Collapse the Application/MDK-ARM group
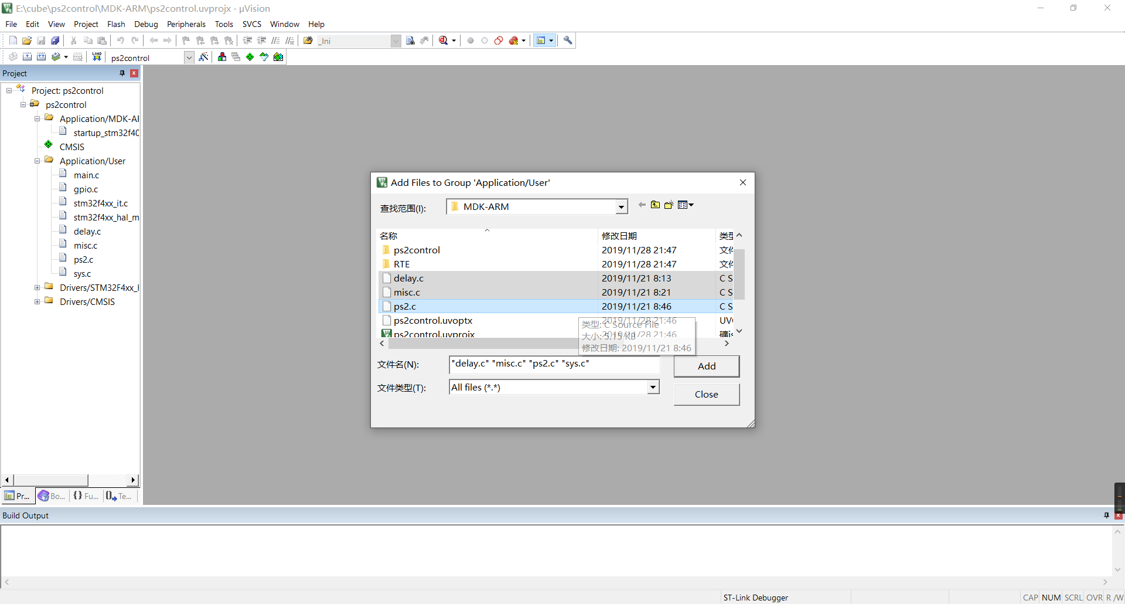 point(37,118)
